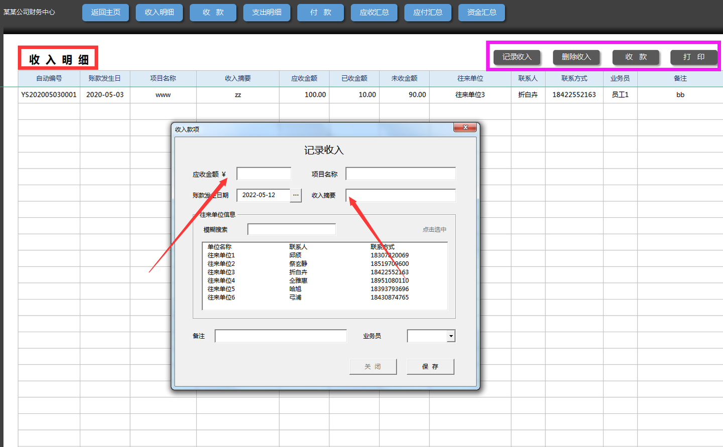Close the 收入款项 dialog with the X
Screen dimensions: 723x447
pos(465,127)
